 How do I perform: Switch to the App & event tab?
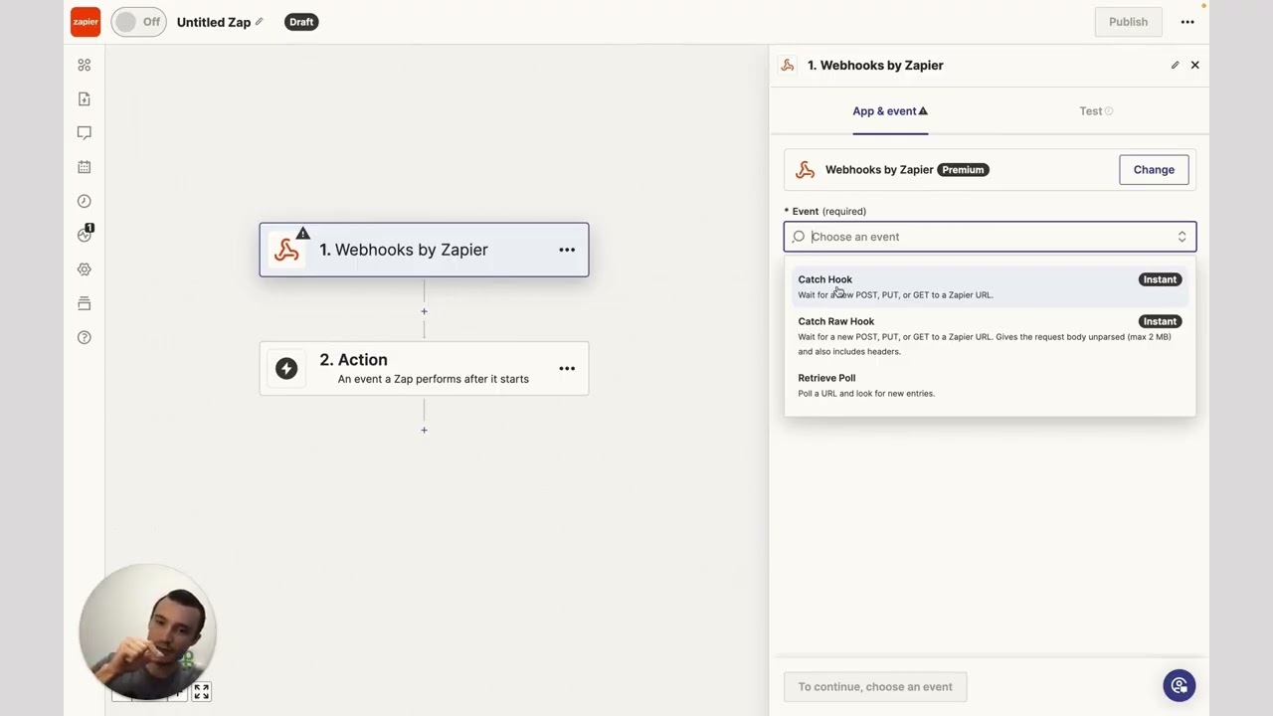pyautogui.click(x=890, y=111)
